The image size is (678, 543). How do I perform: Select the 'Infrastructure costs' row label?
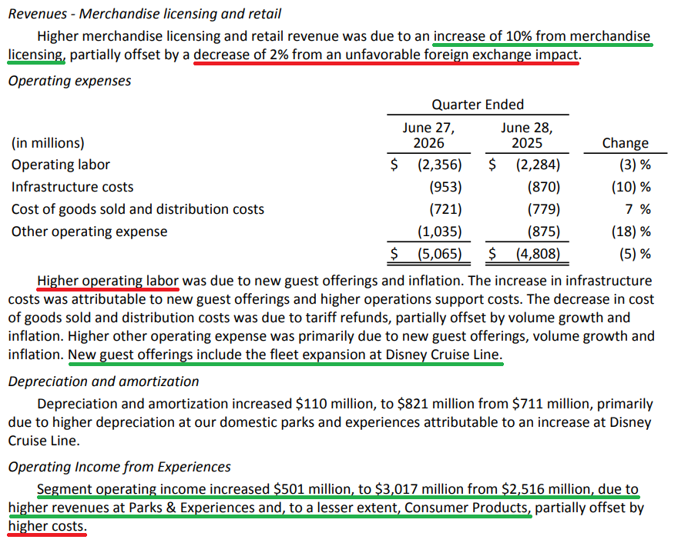pos(72,187)
